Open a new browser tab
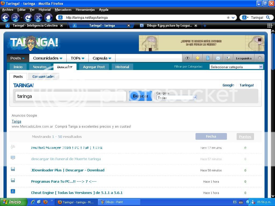This screenshot has height=206, width=275. pyautogui.click(x=205, y=26)
